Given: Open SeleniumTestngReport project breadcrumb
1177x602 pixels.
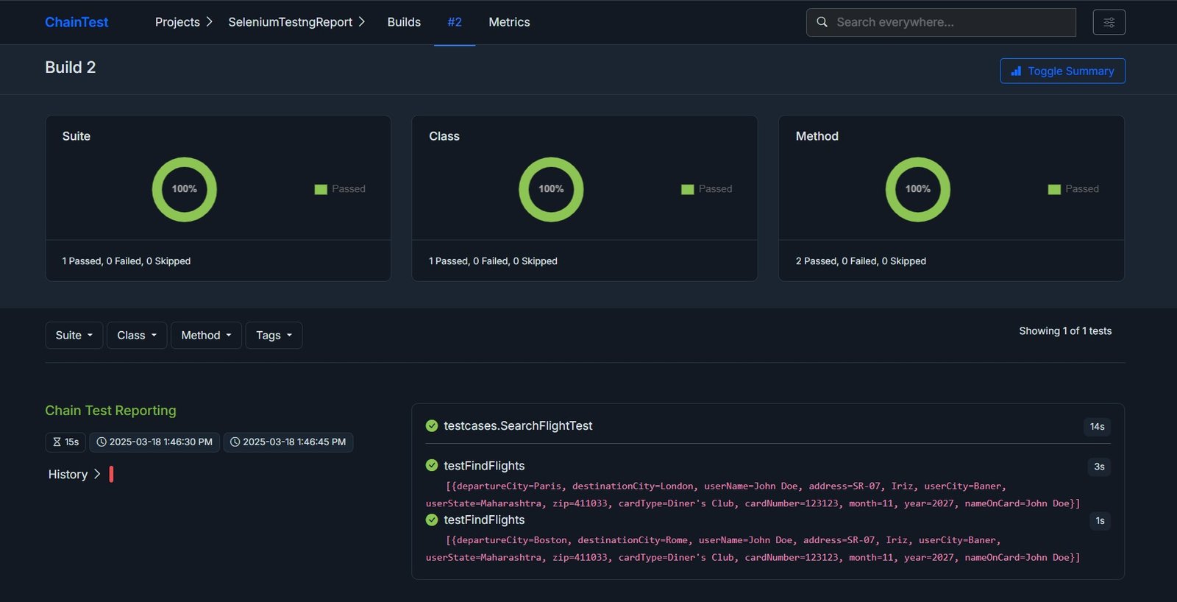Looking at the screenshot, I should (x=290, y=22).
